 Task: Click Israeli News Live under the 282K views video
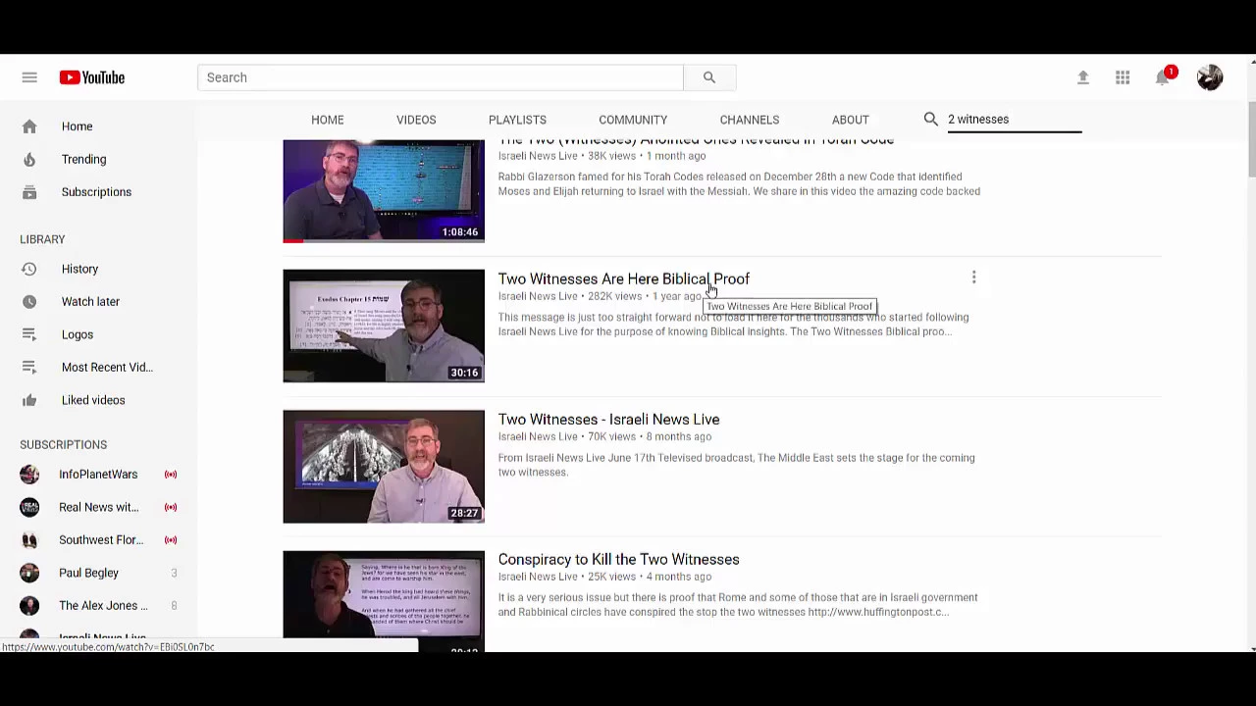tap(538, 296)
